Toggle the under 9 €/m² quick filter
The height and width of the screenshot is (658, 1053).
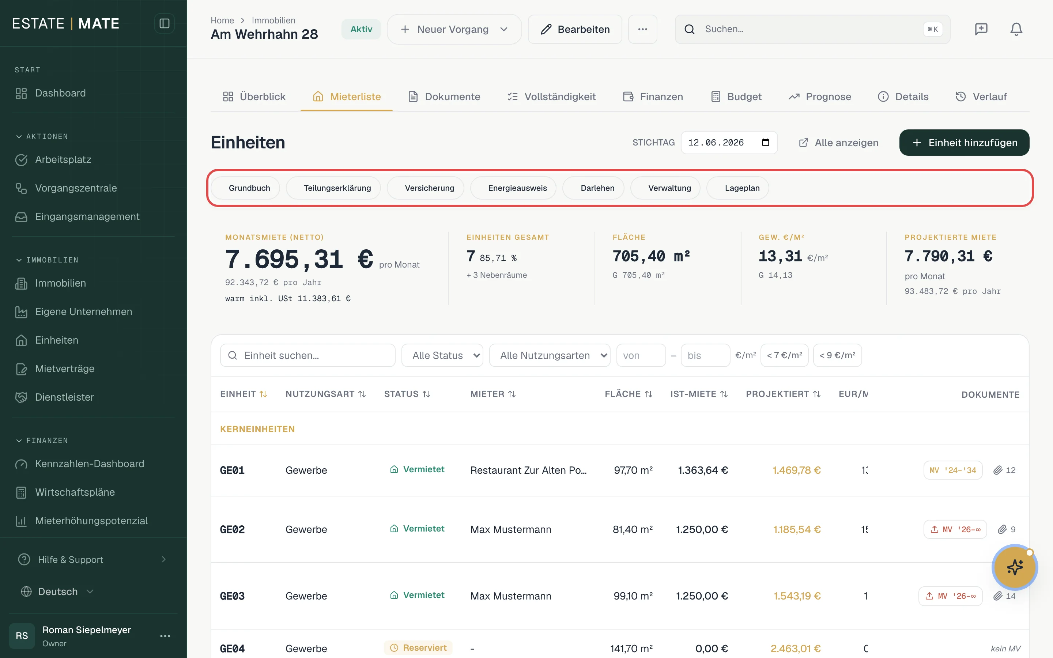click(837, 356)
